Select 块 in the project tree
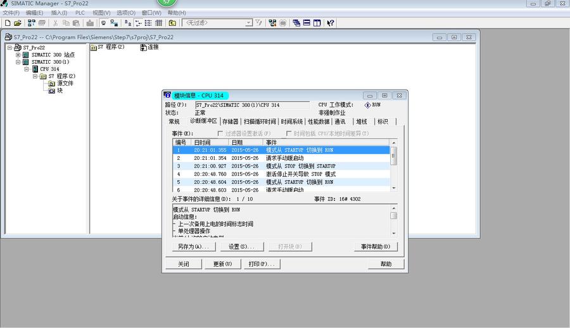The height and width of the screenshot is (328, 570). 60,90
